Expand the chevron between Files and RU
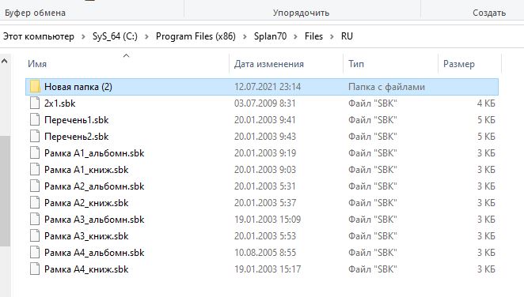The height and width of the screenshot is (297, 524). [x=332, y=36]
